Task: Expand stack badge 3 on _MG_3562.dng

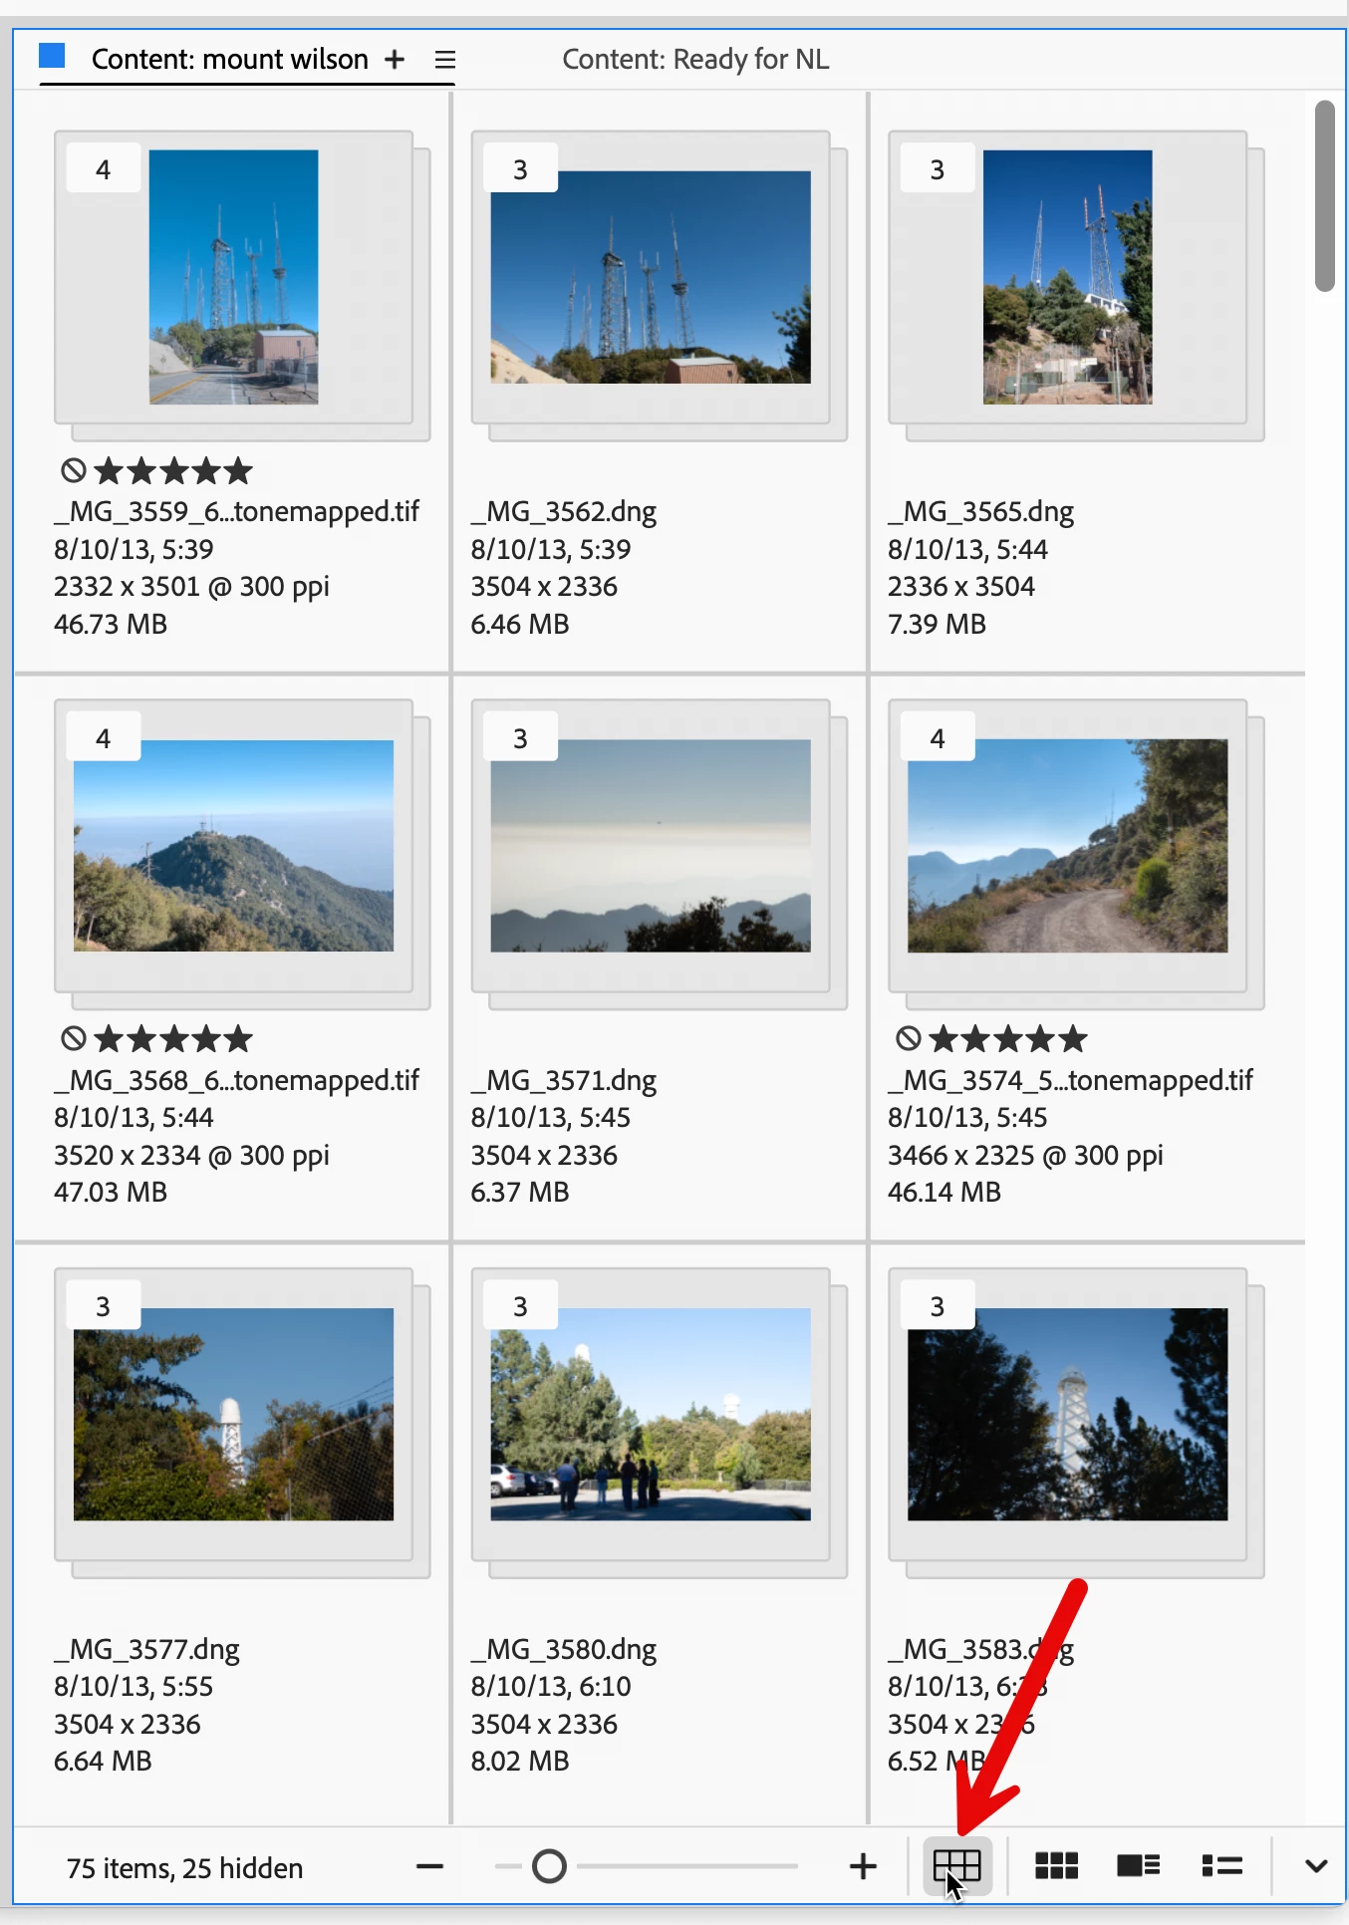Action: click(x=520, y=169)
